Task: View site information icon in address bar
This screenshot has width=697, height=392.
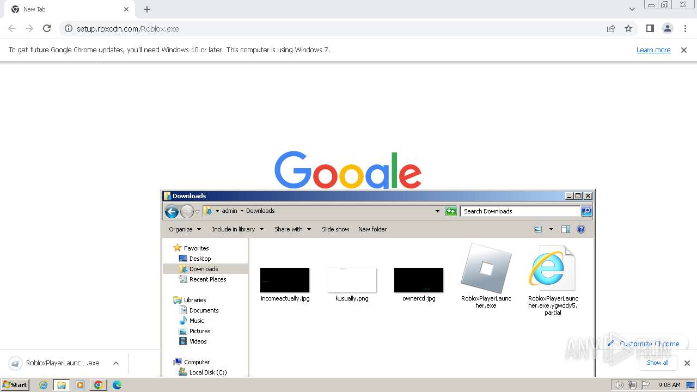Action: point(69,28)
